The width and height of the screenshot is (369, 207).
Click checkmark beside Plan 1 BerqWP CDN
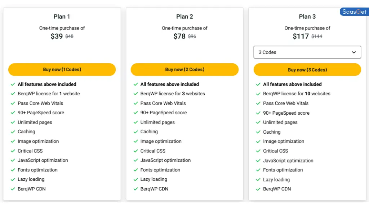tap(13, 189)
